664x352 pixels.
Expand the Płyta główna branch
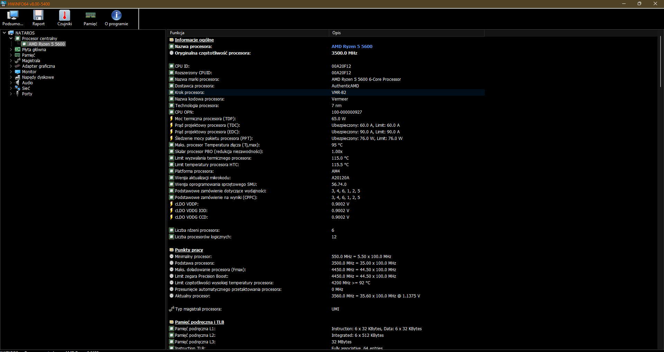(11, 49)
